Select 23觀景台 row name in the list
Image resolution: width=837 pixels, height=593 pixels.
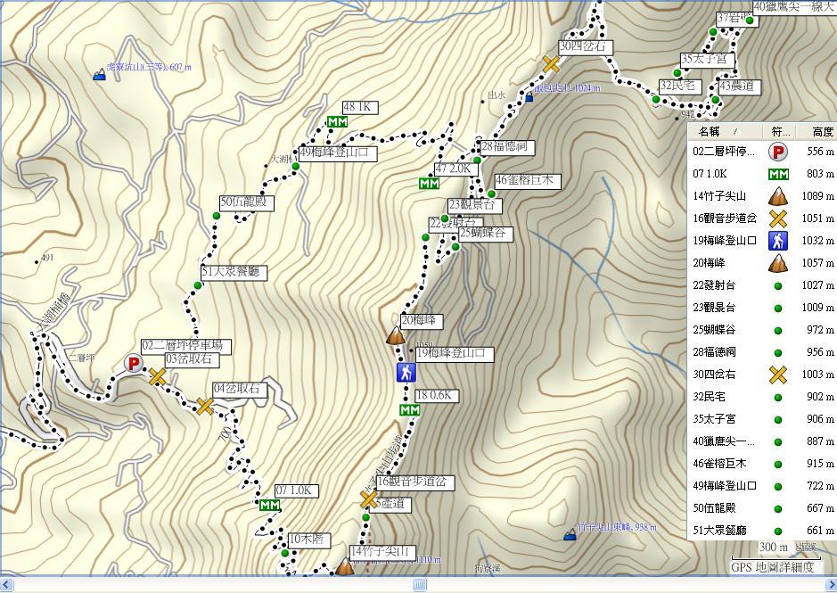click(x=714, y=308)
